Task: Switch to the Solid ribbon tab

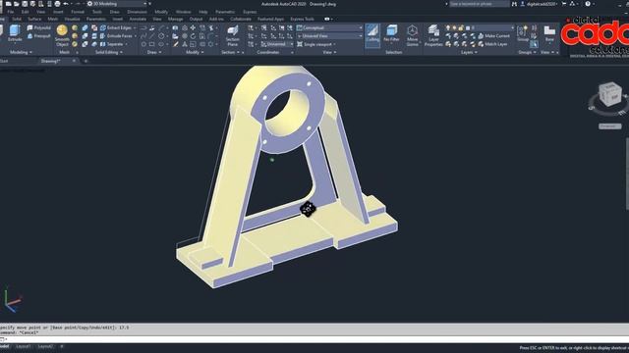Action: click(17, 20)
